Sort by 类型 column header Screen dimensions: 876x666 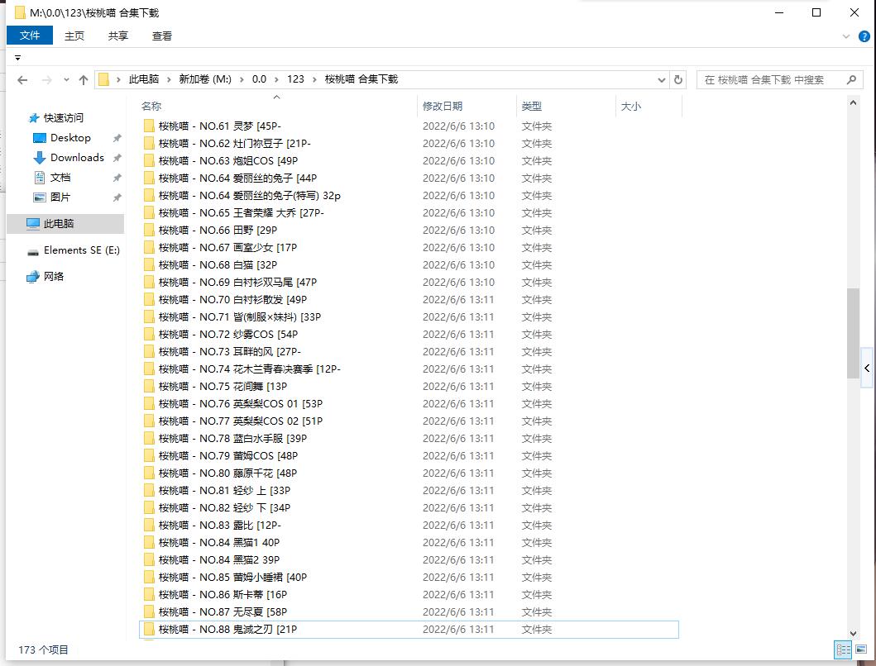[566, 106]
